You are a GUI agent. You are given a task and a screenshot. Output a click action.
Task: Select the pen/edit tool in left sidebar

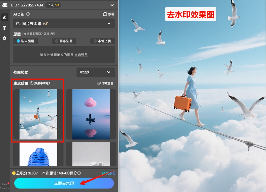click(4, 17)
